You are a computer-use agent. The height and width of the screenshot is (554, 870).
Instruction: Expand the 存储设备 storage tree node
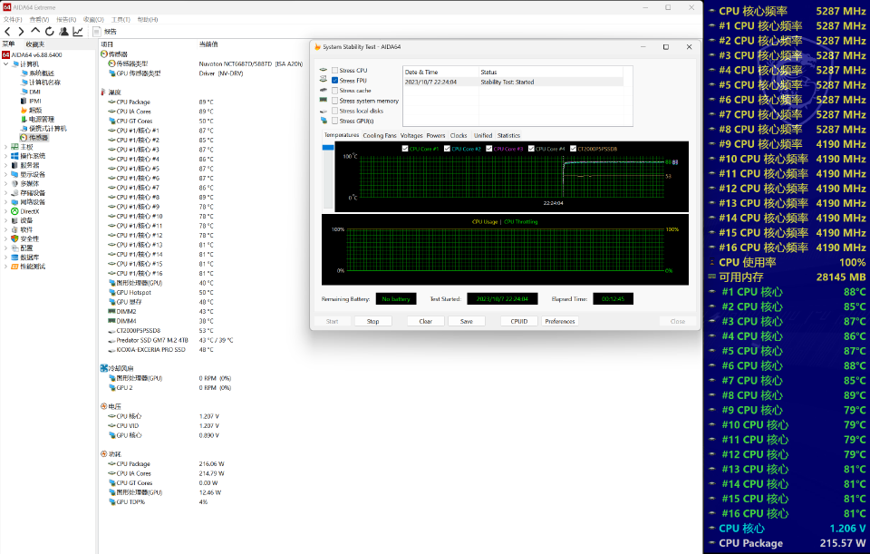pyautogui.click(x=6, y=192)
